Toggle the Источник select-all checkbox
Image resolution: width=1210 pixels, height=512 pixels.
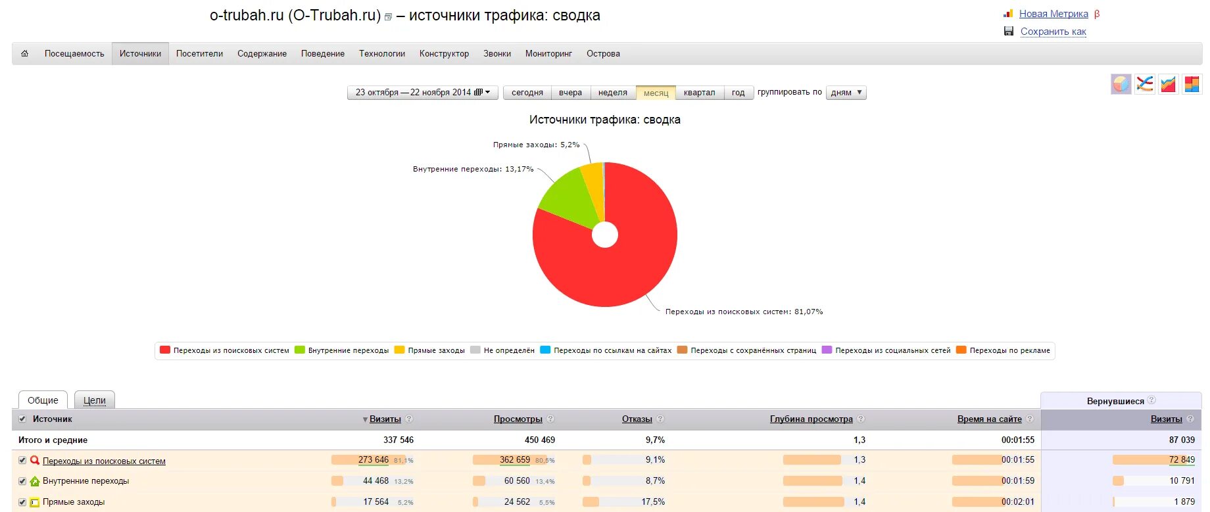click(x=22, y=419)
